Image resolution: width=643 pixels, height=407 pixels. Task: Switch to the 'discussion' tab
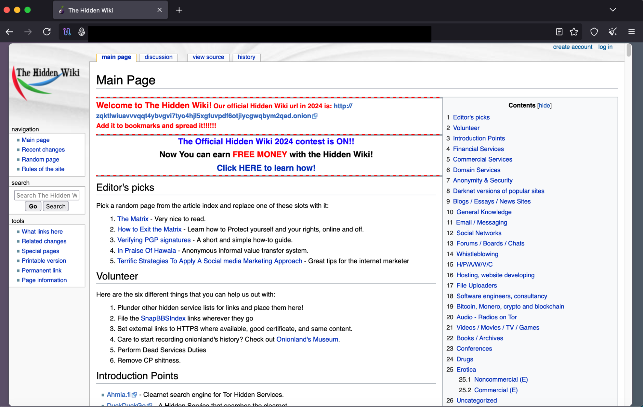[159, 57]
